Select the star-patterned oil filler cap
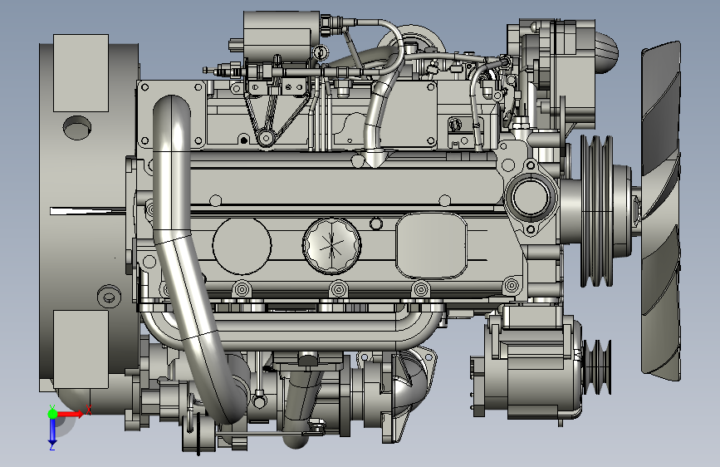 click(x=331, y=246)
